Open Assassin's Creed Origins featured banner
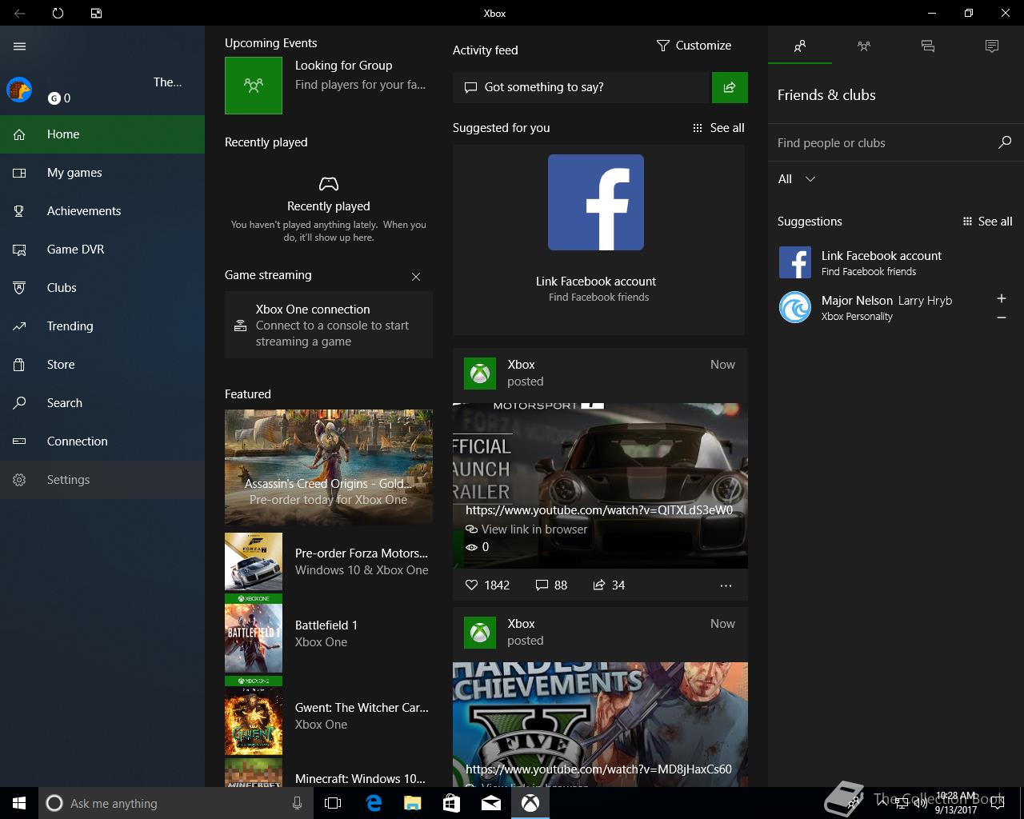The width and height of the screenshot is (1024, 819). (329, 467)
